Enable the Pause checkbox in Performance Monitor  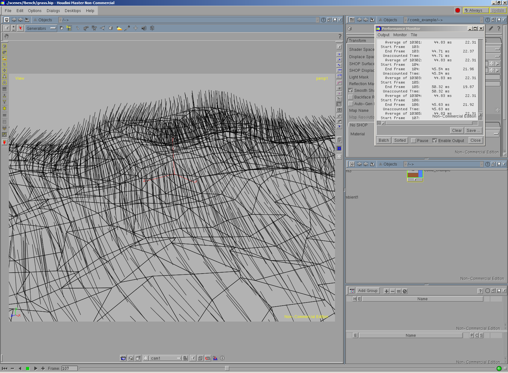point(413,140)
